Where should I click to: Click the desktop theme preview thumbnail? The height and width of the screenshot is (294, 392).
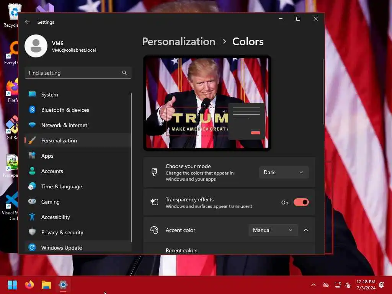pos(207,103)
